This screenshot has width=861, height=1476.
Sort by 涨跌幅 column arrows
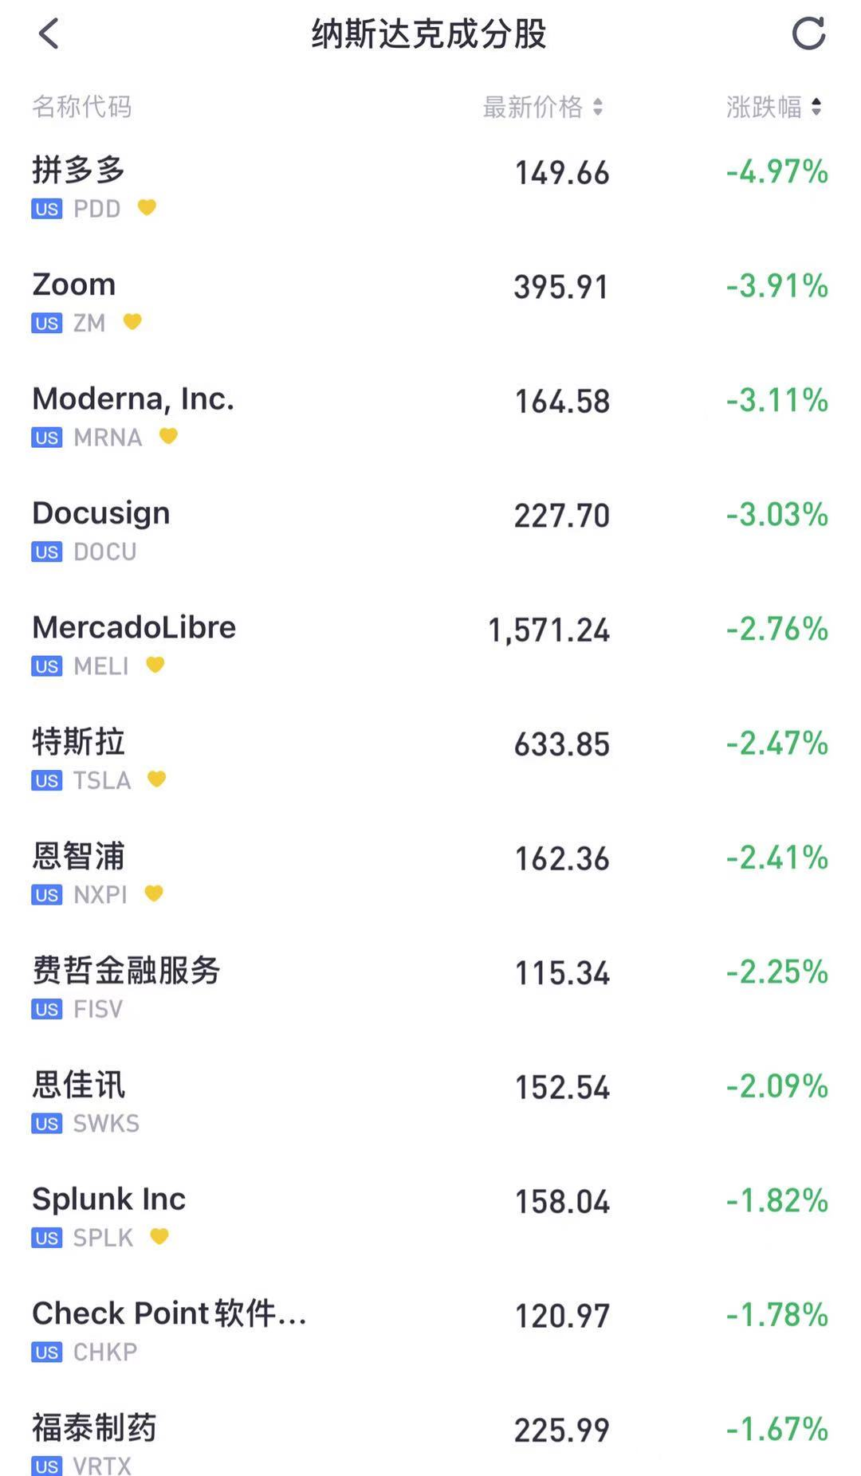(x=816, y=107)
